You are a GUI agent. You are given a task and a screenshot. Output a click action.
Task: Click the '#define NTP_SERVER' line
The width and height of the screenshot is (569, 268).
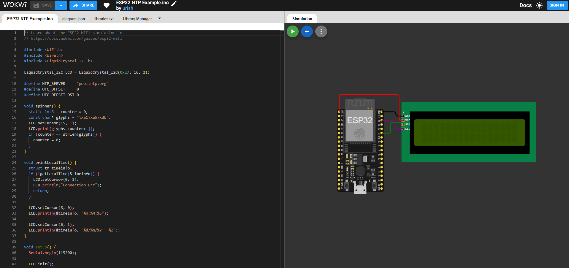click(x=66, y=84)
